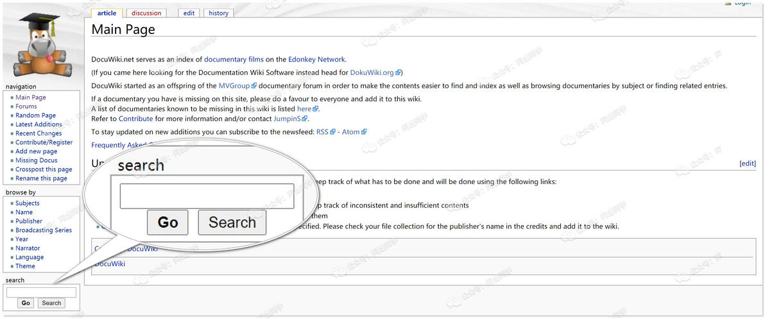The image size is (765, 318).
Task: Open the Forums navigation link
Action: pos(26,106)
